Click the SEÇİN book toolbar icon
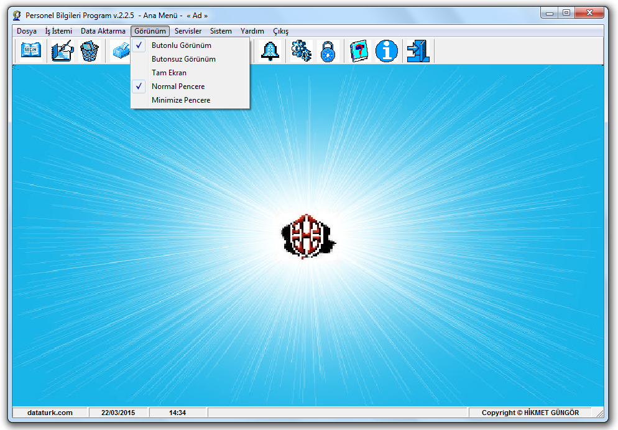Screen dimensions: 618x430 tap(31, 51)
